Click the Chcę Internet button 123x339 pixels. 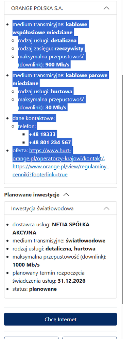point(60,319)
